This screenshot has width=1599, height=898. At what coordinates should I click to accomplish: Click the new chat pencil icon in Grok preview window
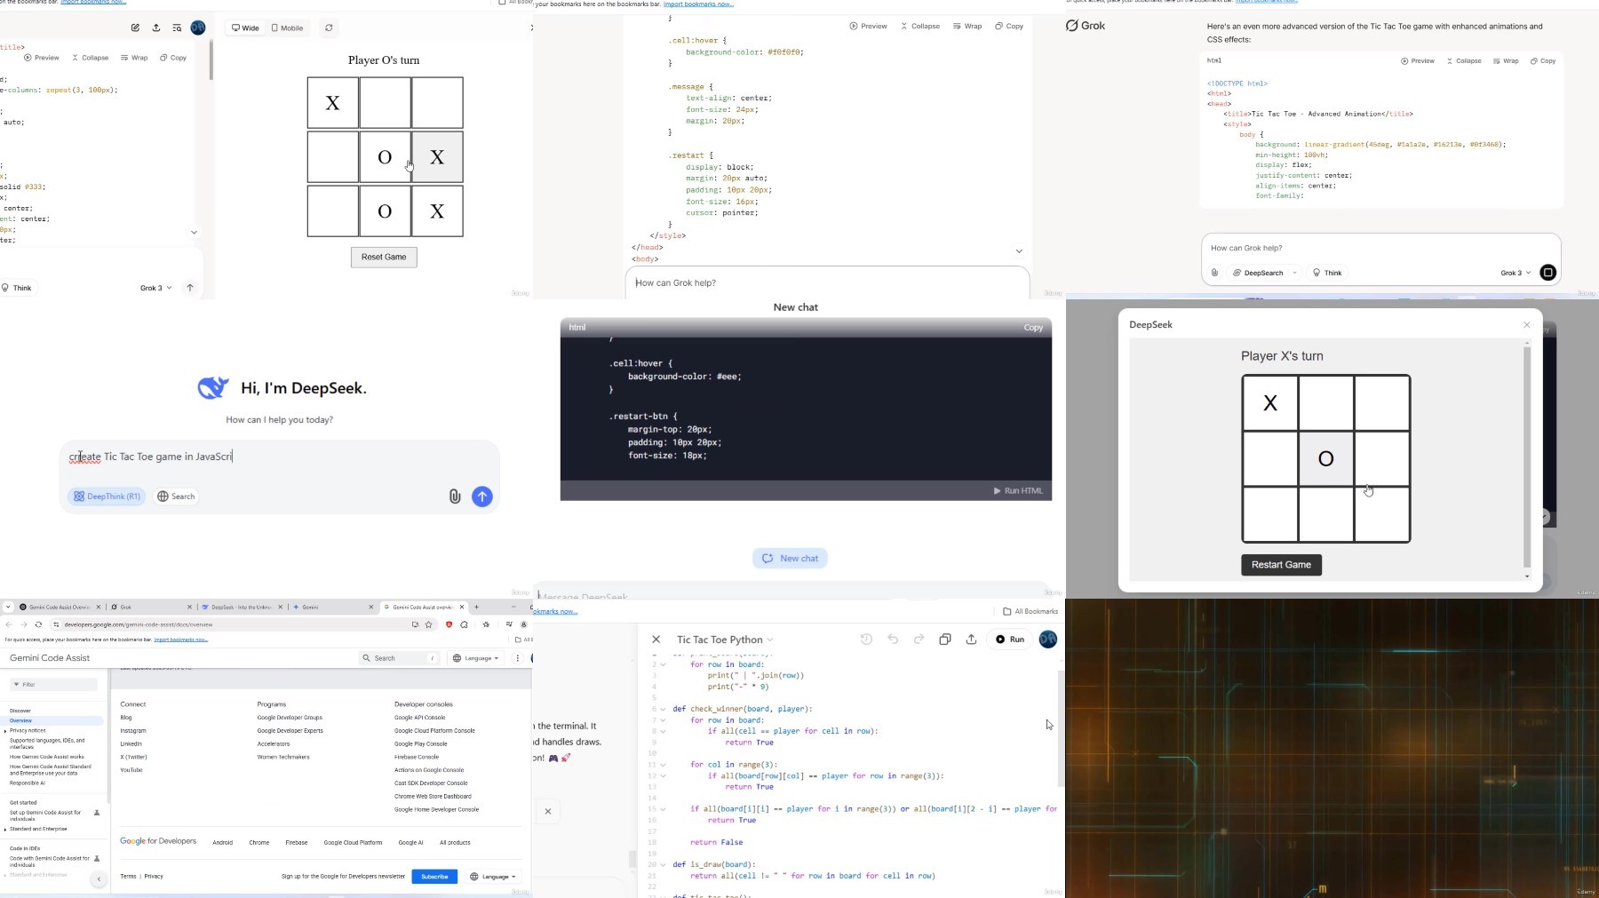[135, 28]
